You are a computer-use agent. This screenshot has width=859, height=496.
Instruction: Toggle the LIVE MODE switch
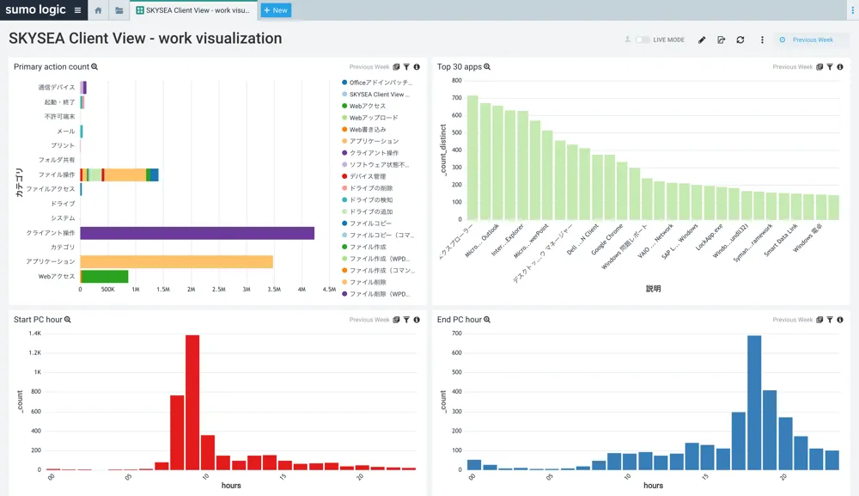point(642,40)
